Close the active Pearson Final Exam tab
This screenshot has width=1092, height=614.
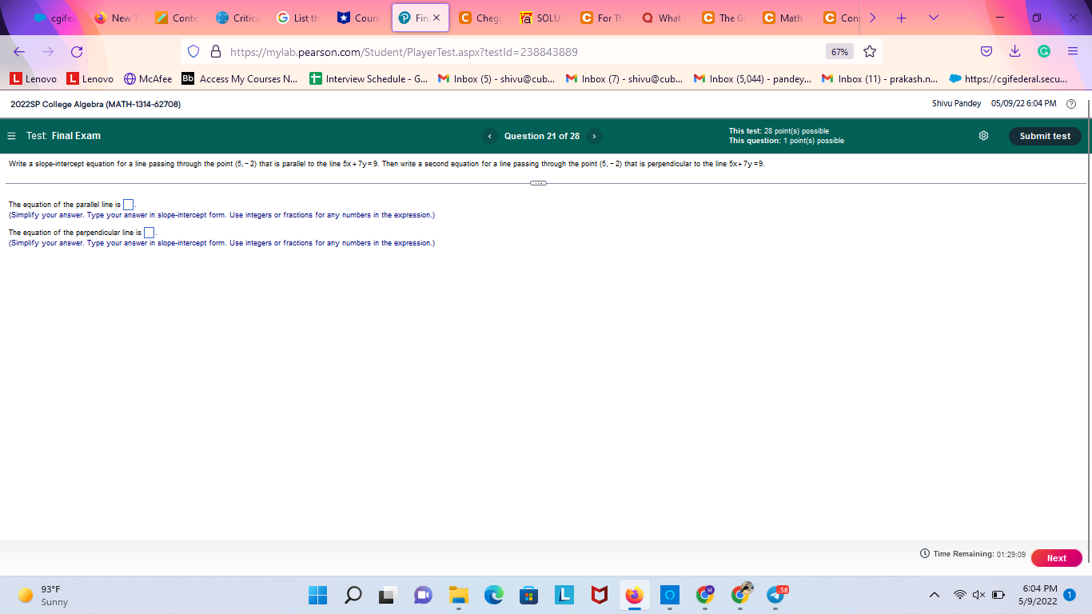[436, 18]
